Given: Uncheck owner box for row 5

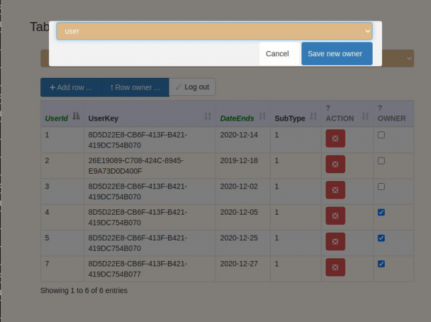Looking at the screenshot, I should (x=381, y=238).
